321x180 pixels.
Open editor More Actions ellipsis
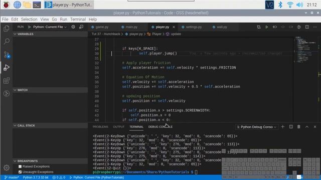pyautogui.click(x=315, y=27)
